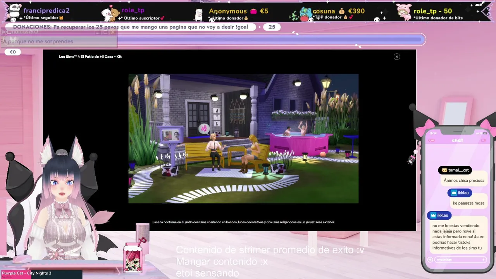This screenshot has width=496, height=279.
Task: Click the plus icon beside message field
Action: point(430,260)
